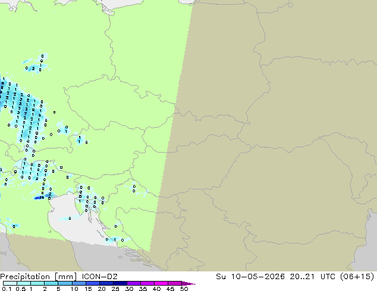Screen dimensions: 377x291
Task: Pick the 15–20 mm legend color swatch
Action: (92, 283)
